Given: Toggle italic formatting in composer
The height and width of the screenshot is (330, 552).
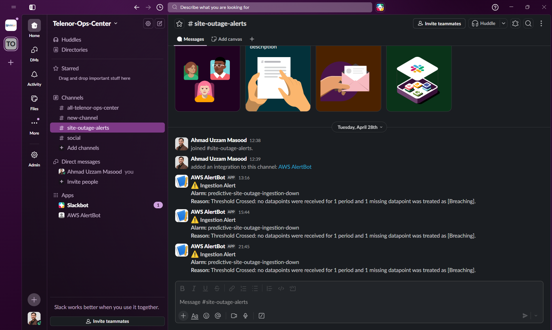Looking at the screenshot, I should coord(194,288).
